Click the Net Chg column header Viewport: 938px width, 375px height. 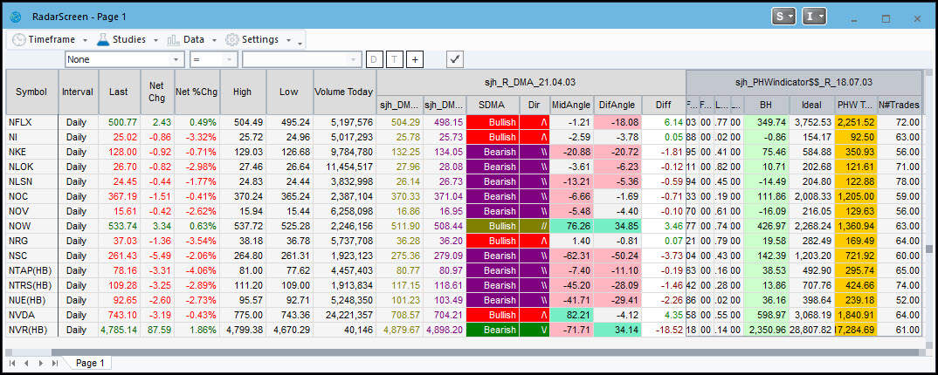click(157, 92)
